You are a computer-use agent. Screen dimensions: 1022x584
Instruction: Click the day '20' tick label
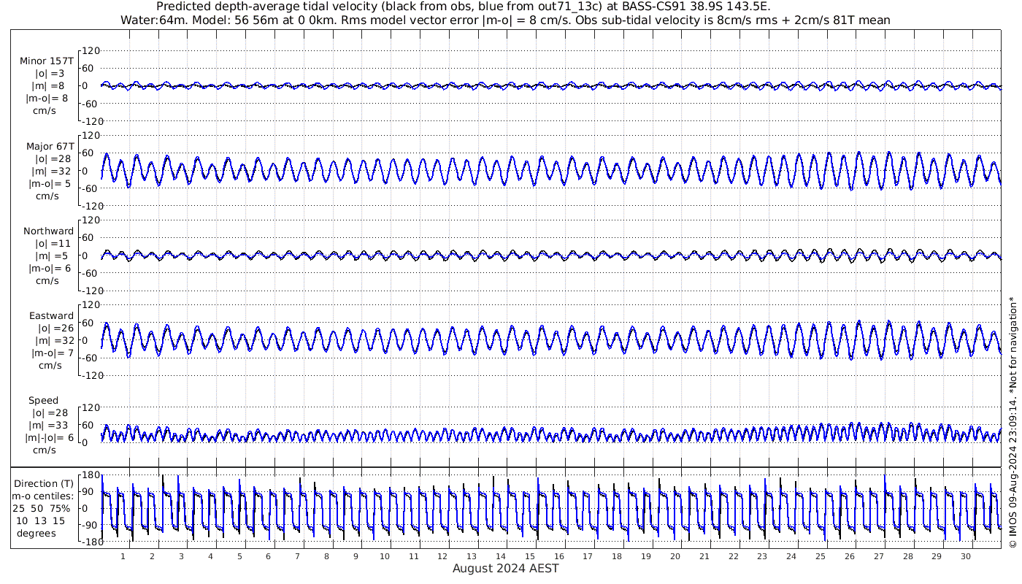pyautogui.click(x=675, y=556)
